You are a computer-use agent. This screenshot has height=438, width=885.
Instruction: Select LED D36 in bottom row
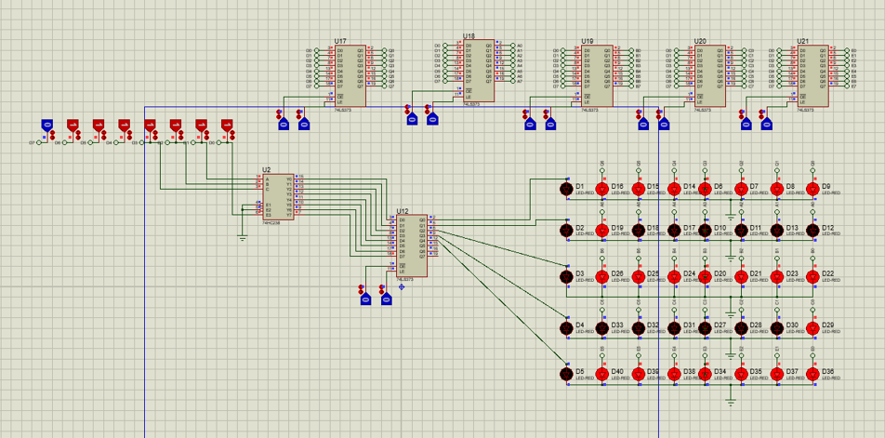(813, 374)
